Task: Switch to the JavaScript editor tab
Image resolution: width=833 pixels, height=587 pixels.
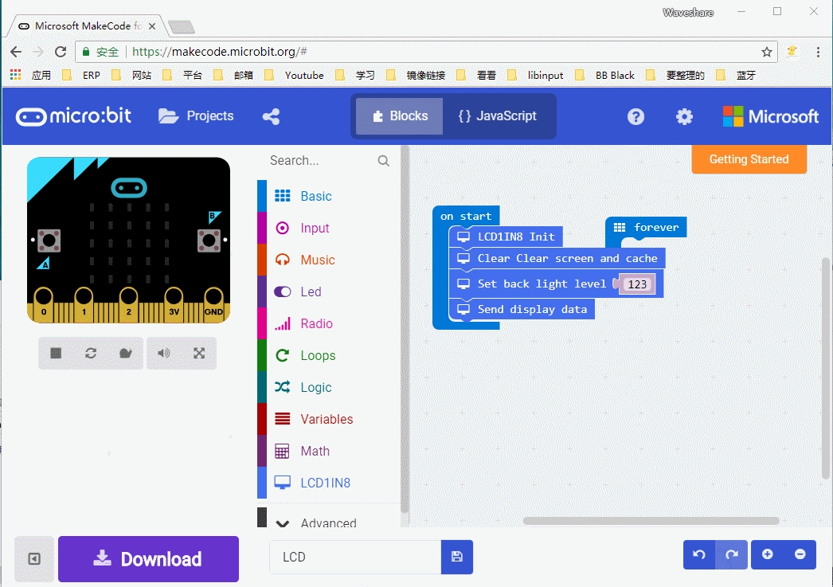Action: (x=497, y=116)
